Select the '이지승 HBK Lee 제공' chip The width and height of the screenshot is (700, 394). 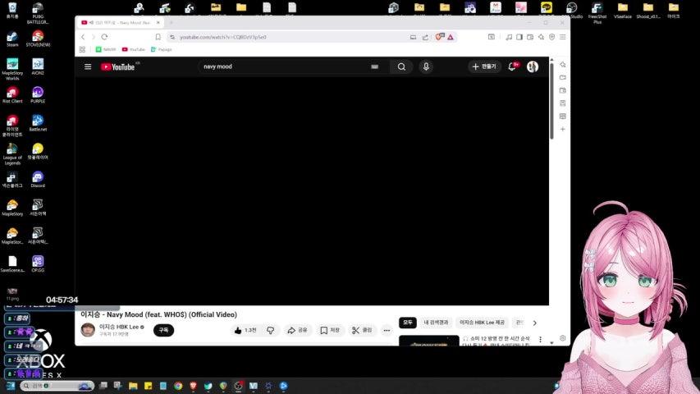483,322
